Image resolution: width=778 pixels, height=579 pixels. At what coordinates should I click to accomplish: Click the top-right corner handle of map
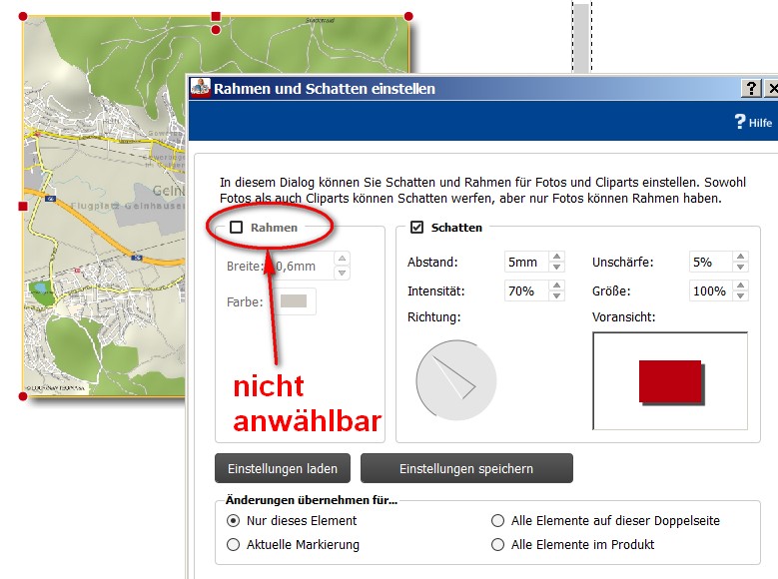(x=408, y=16)
